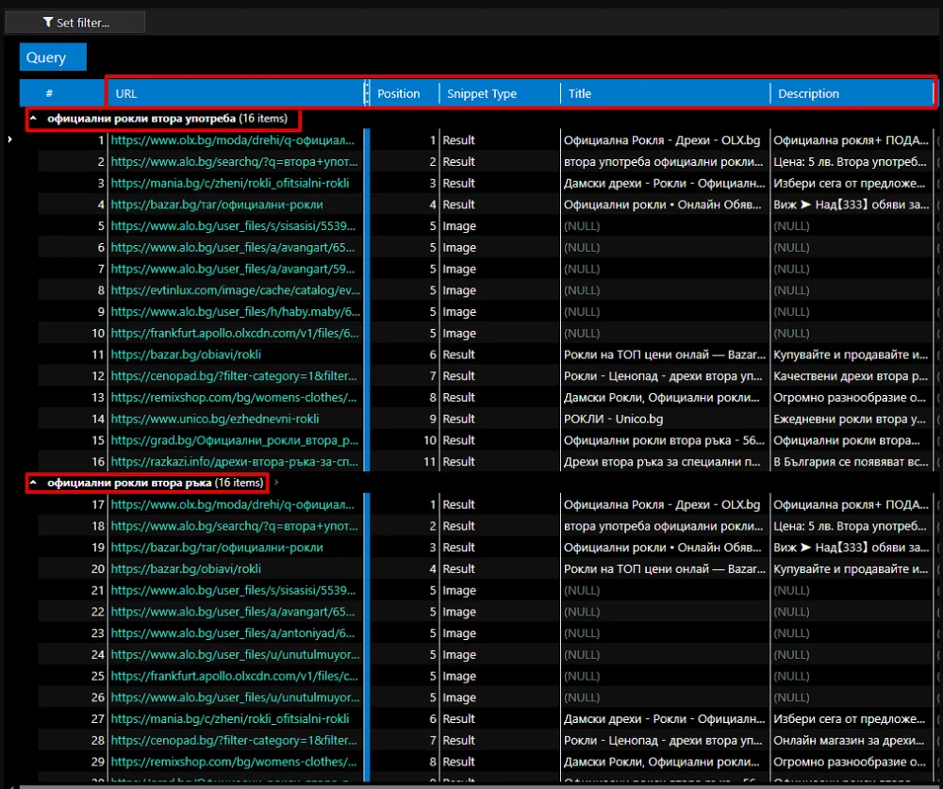This screenshot has height=789, width=943.
Task: Open the haby.maby image link in row 9
Action: 236,312
